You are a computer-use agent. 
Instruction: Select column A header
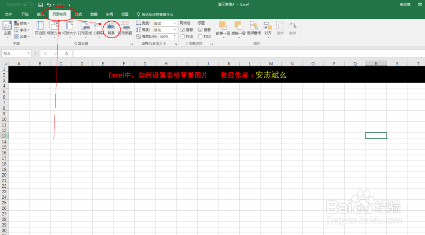point(19,63)
